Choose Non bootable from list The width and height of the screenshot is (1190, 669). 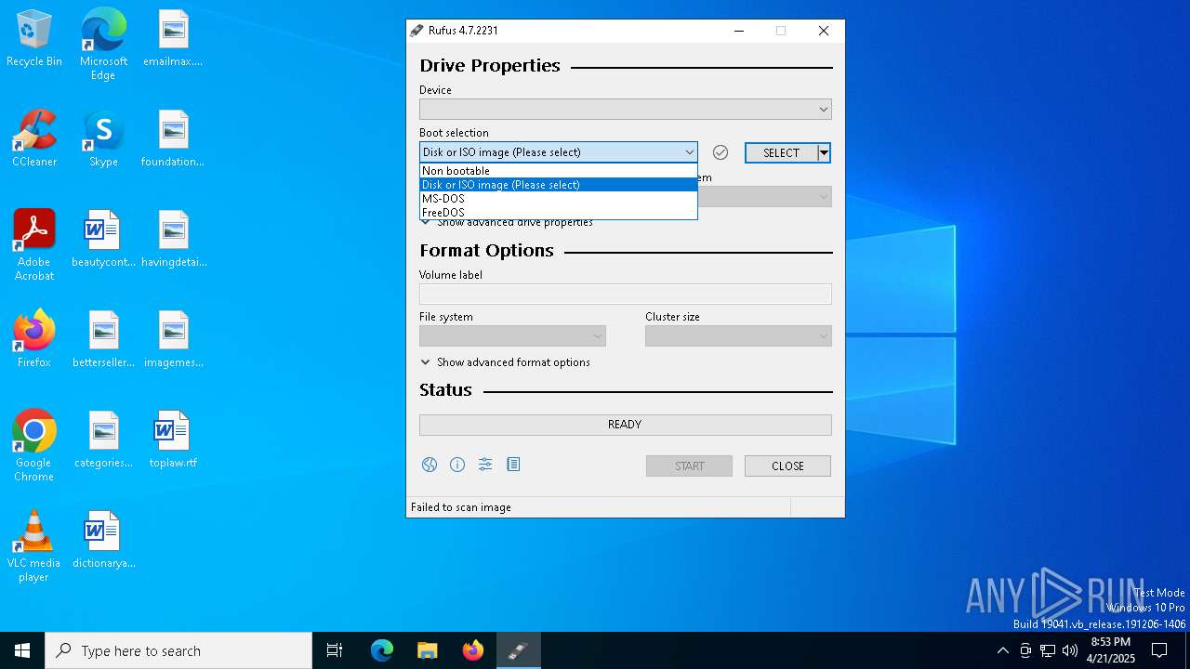(559, 171)
